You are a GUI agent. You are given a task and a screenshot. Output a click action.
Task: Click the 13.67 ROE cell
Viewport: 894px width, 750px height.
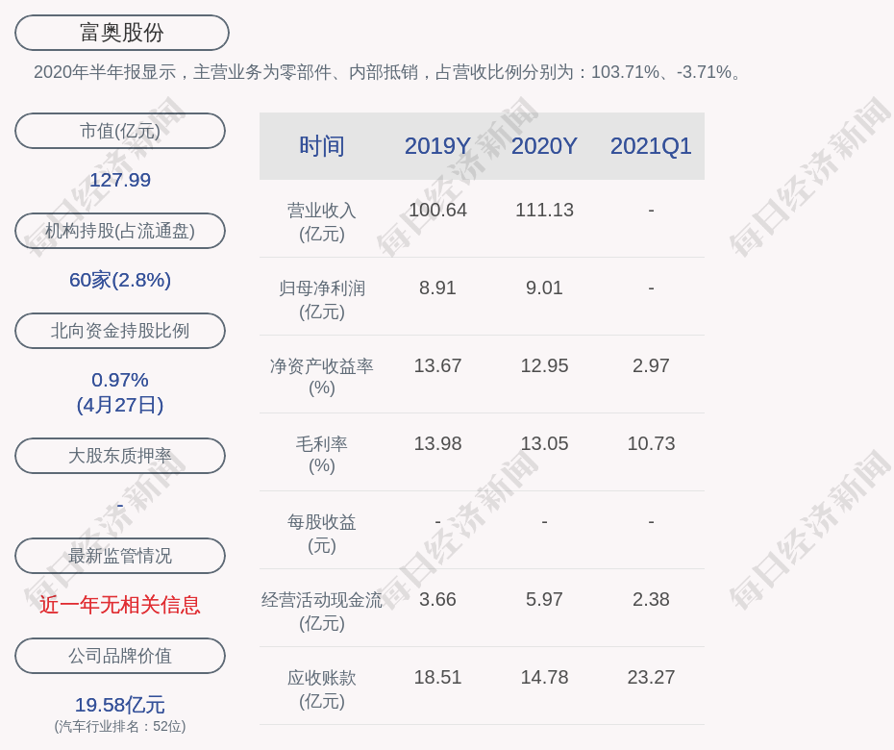pos(438,365)
